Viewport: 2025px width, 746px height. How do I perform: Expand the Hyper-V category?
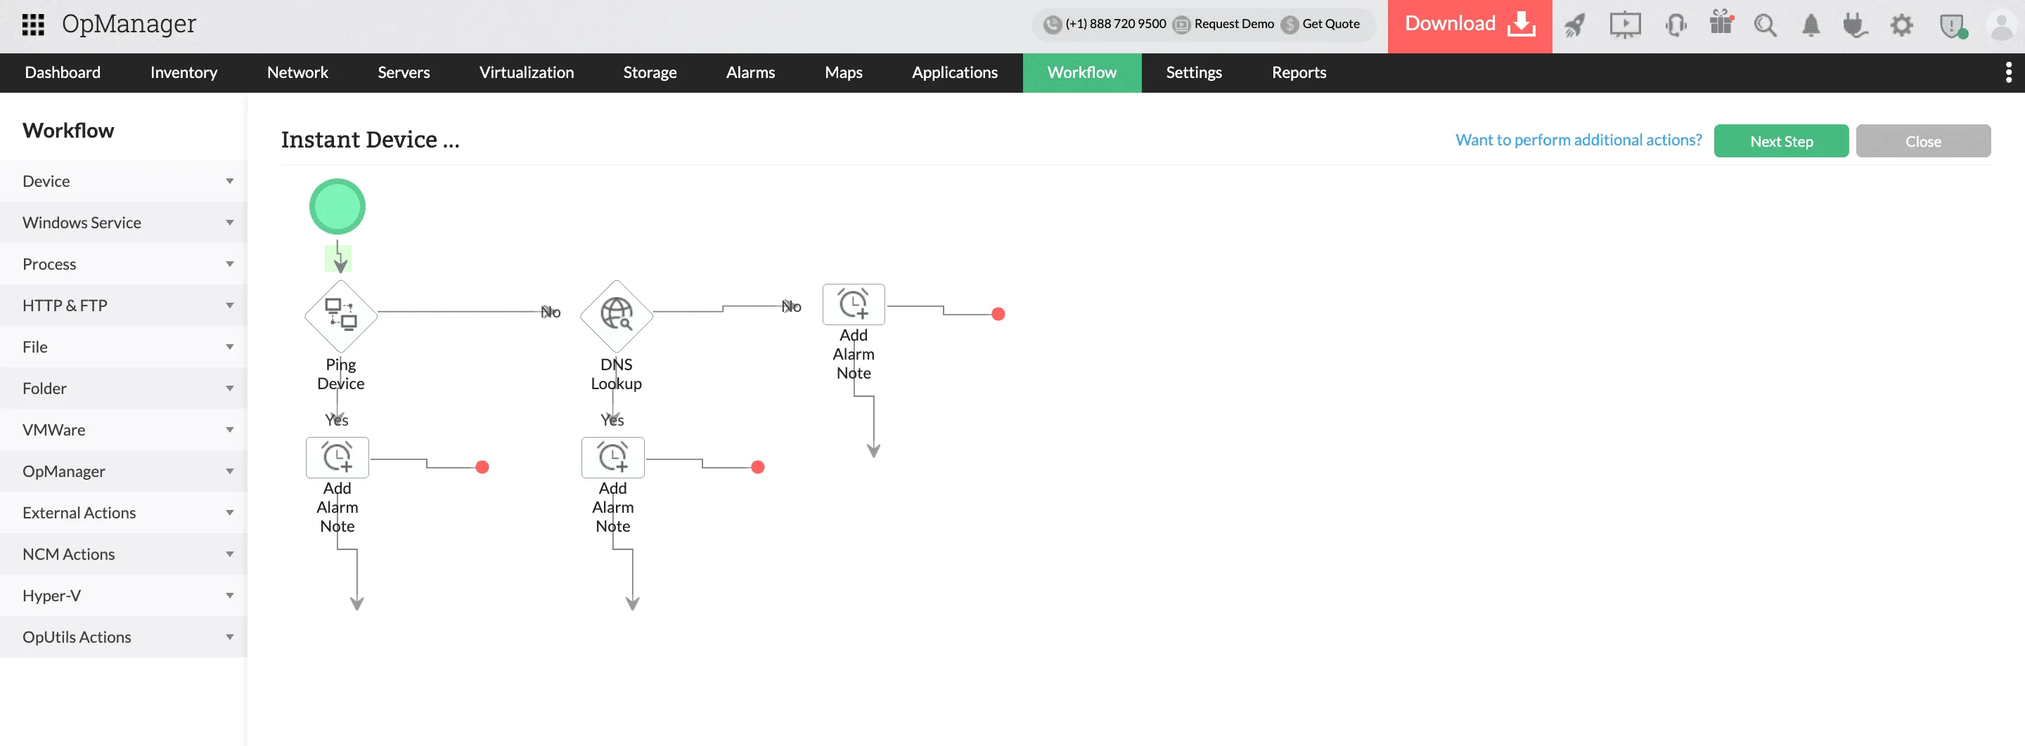pyautogui.click(x=124, y=596)
